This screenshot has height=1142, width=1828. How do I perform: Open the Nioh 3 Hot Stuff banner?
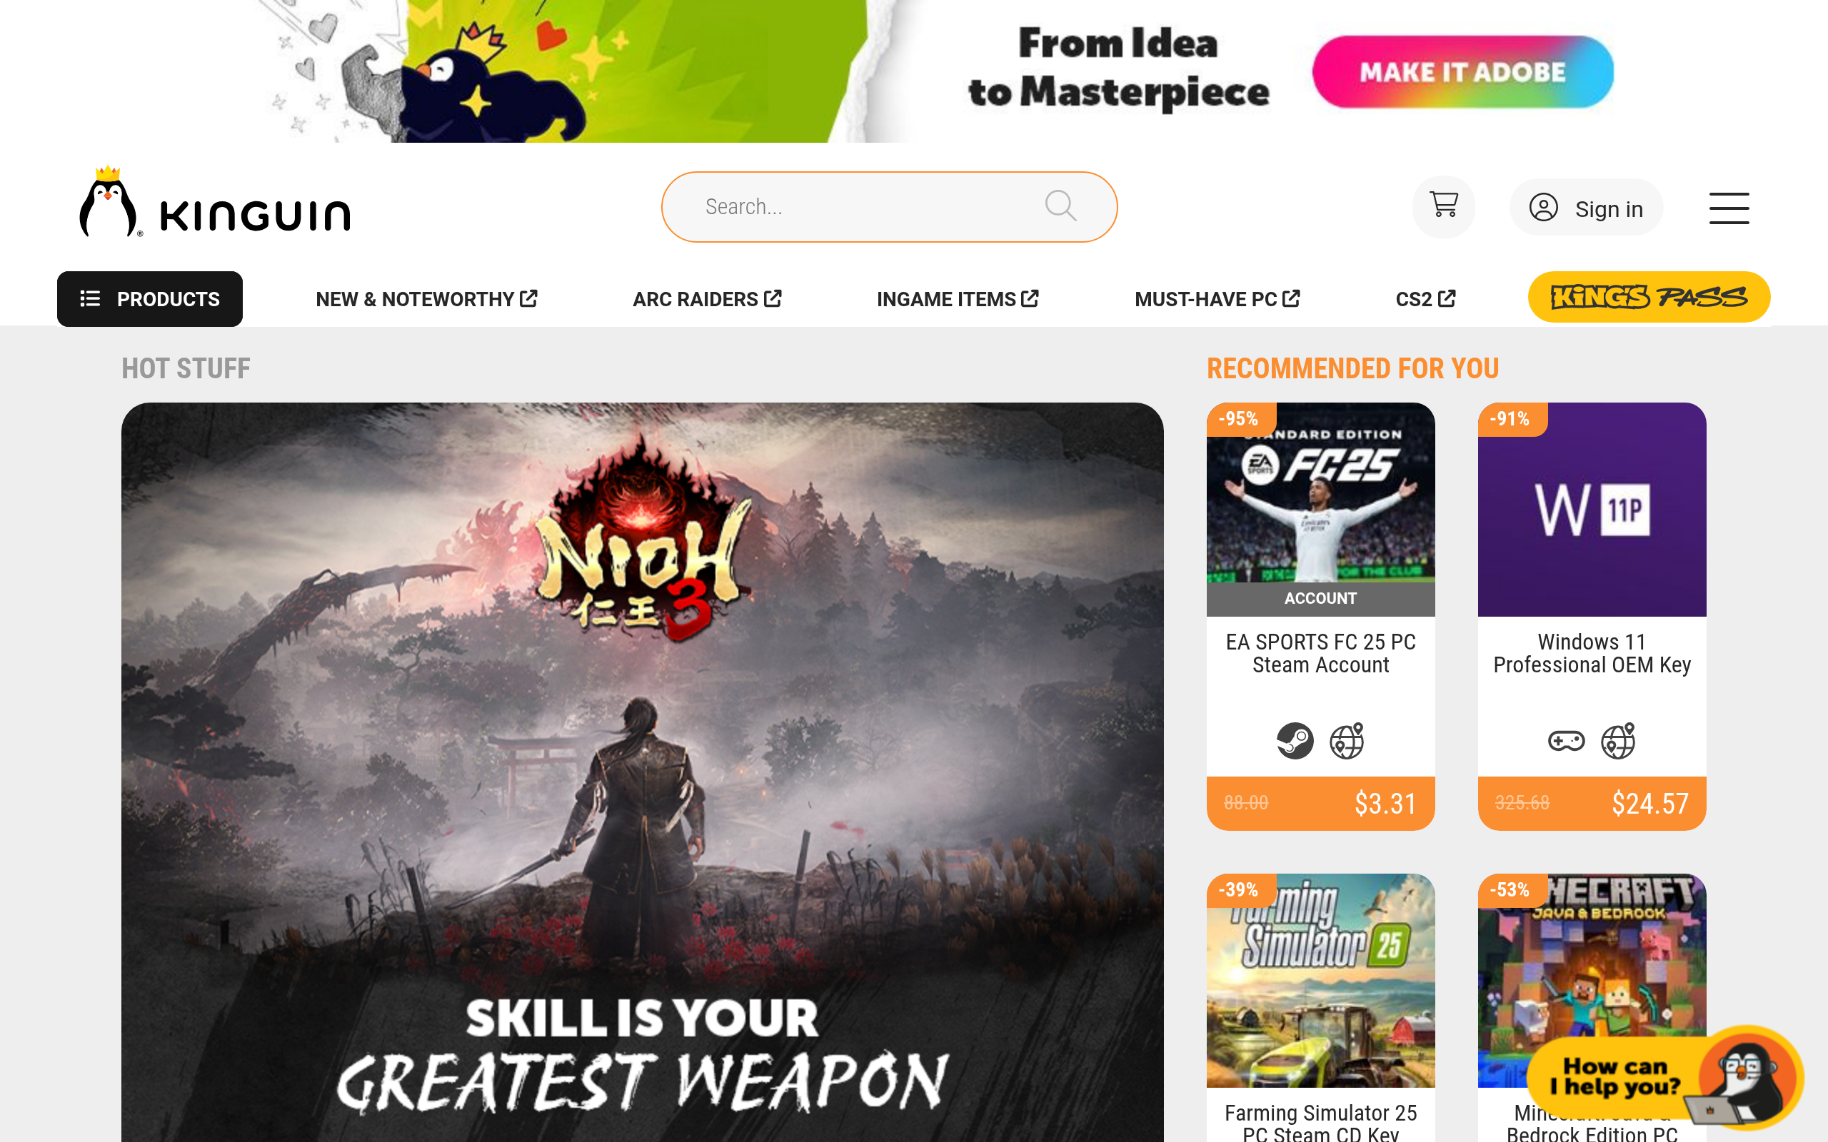coord(642,772)
